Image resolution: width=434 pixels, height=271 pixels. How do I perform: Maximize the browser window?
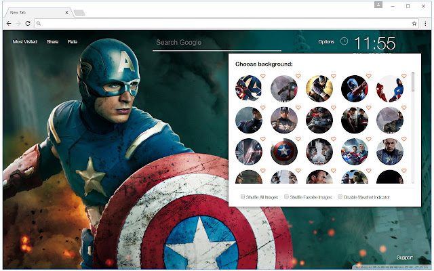point(408,6)
